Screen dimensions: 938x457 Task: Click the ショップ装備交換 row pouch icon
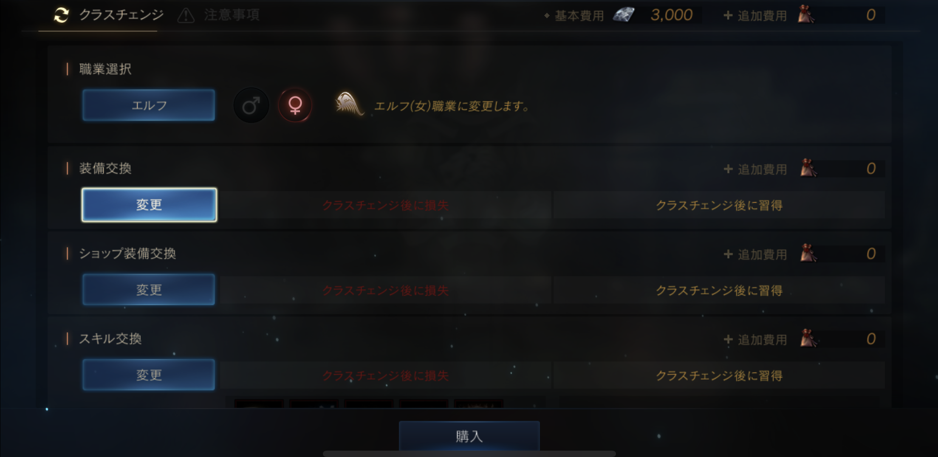tap(808, 254)
